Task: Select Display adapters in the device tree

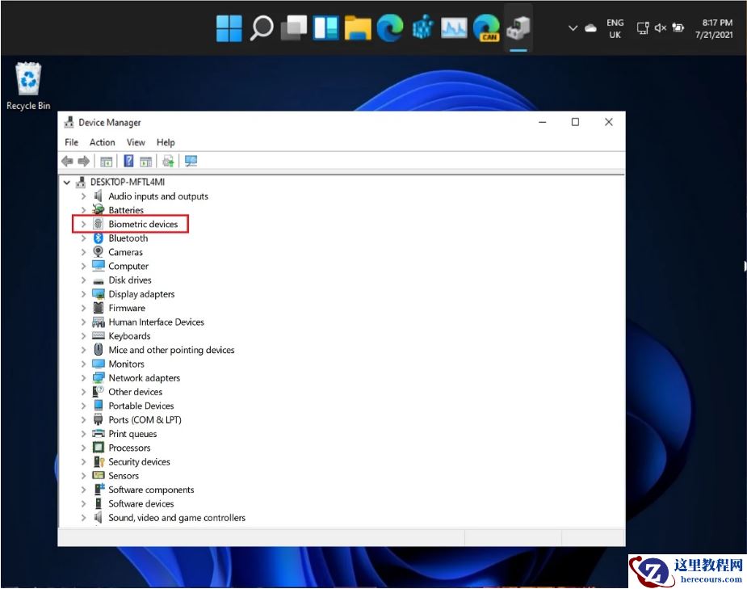Action: tap(141, 293)
